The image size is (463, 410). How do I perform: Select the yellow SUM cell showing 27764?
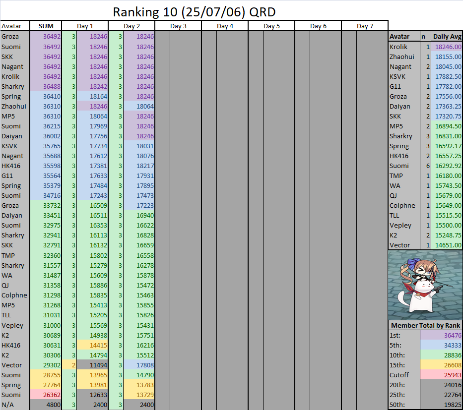pos(46,385)
